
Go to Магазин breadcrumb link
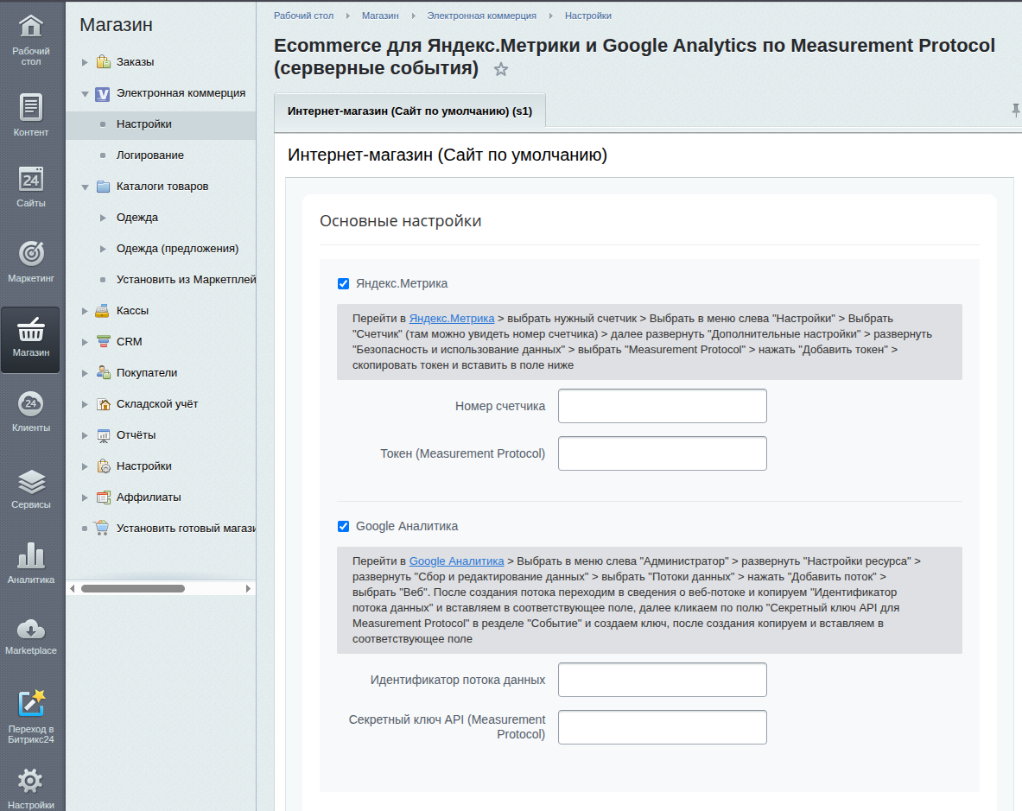click(x=380, y=16)
